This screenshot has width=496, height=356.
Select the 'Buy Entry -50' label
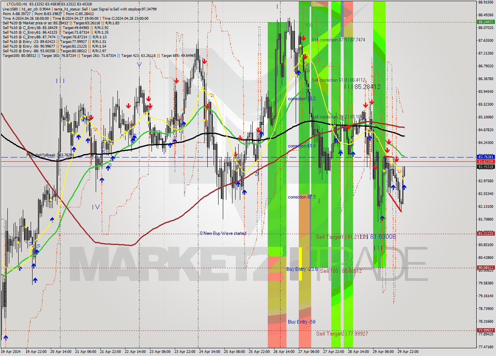[301, 322]
